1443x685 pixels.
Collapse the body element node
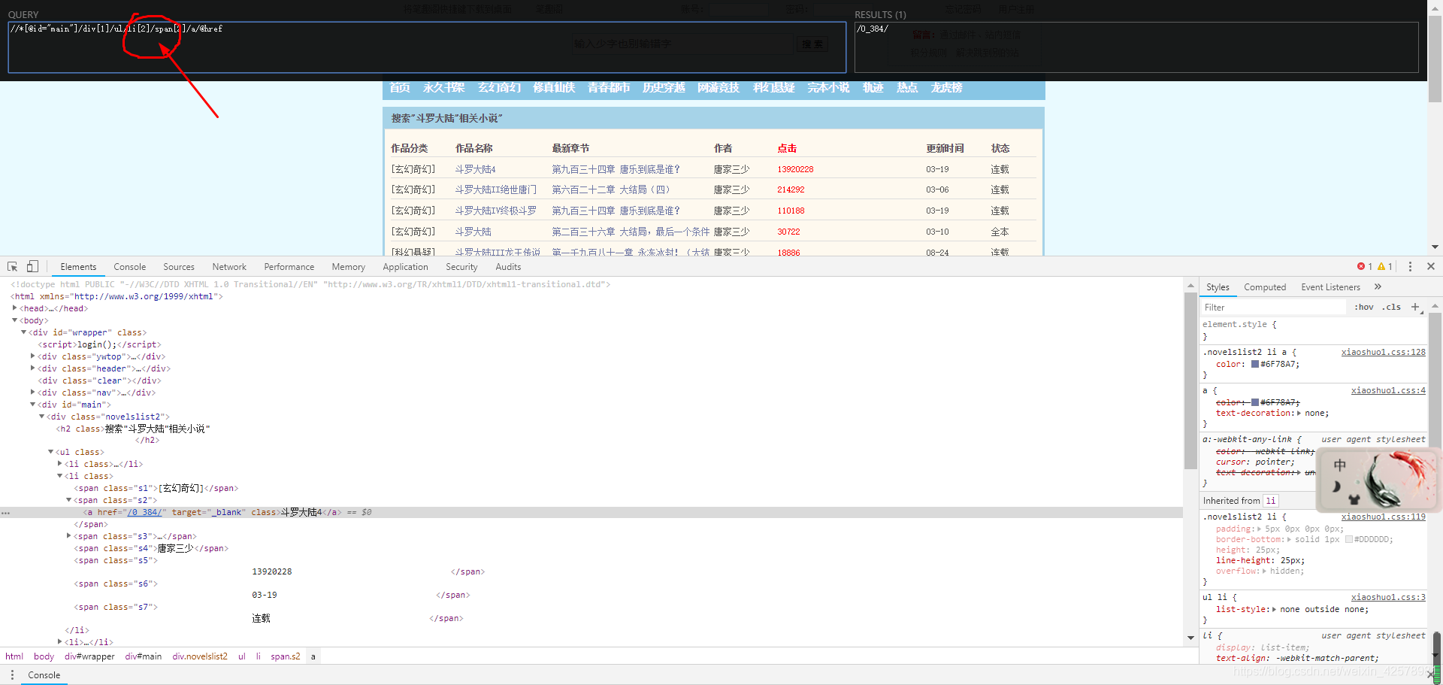pyautogui.click(x=14, y=320)
